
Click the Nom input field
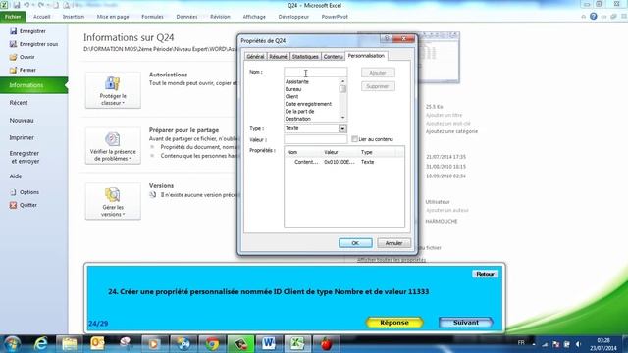316,72
